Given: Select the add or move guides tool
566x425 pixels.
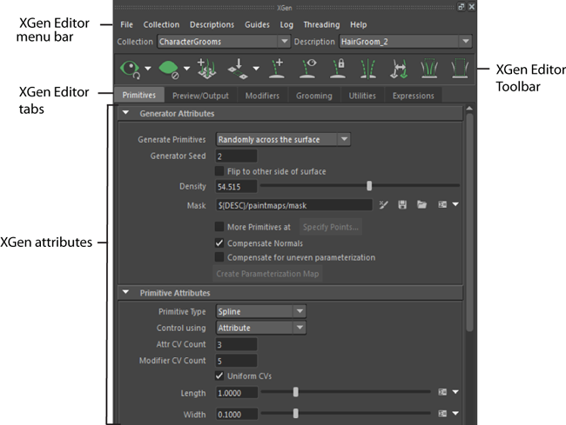Looking at the screenshot, I should [207, 69].
